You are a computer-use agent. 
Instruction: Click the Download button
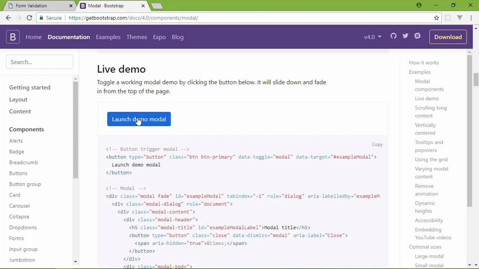click(448, 37)
